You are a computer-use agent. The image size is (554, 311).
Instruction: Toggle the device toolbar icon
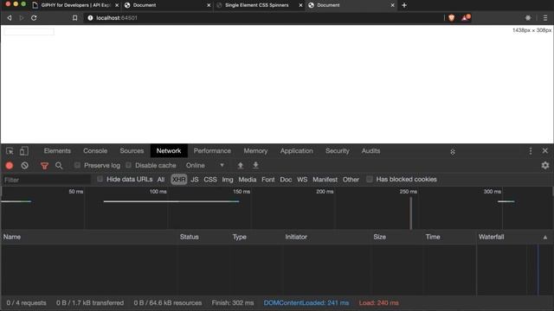pos(24,151)
